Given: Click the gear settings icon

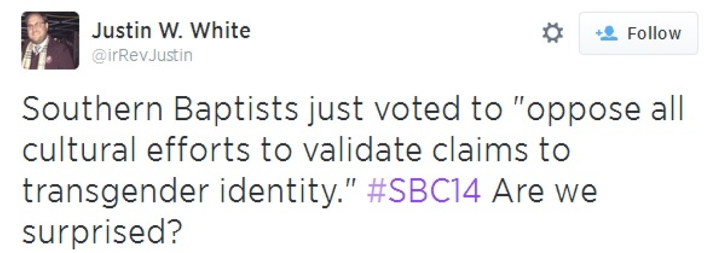Looking at the screenshot, I should point(552,34).
